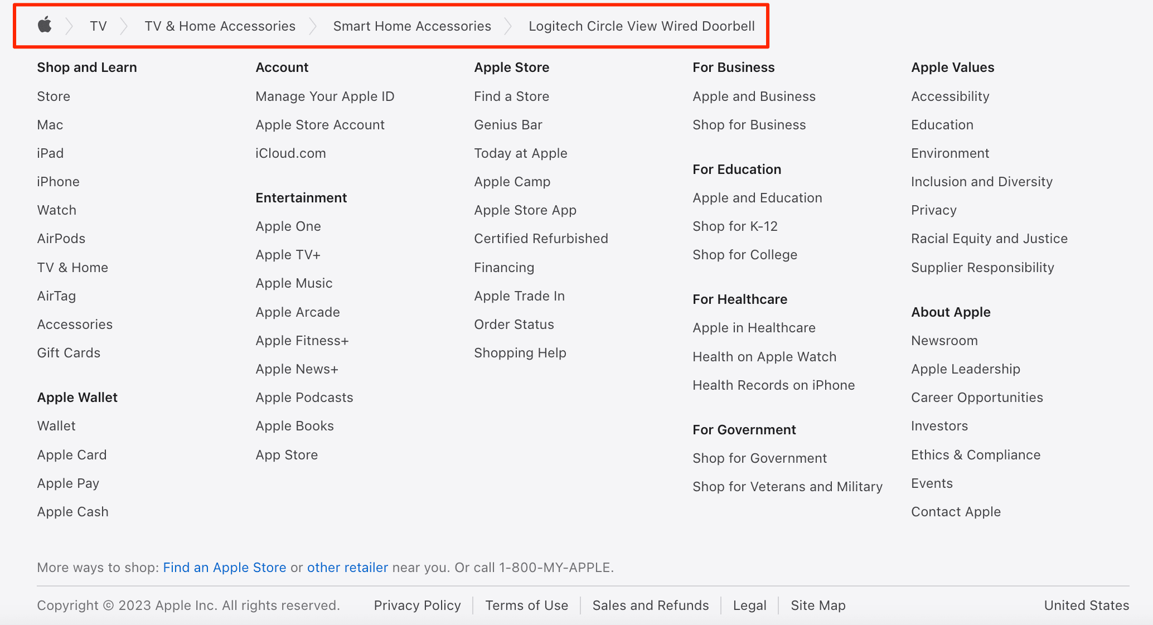This screenshot has height=625, width=1153.
Task: Open iCloud.com link
Action: pyautogui.click(x=290, y=152)
